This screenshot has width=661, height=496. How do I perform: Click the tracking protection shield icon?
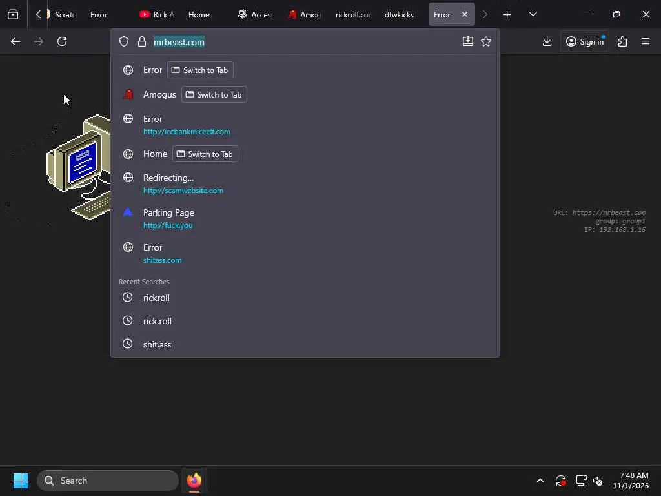[x=123, y=41]
